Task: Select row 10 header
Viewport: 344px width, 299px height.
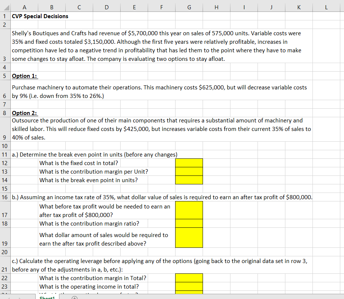Action: pyautogui.click(x=4, y=146)
